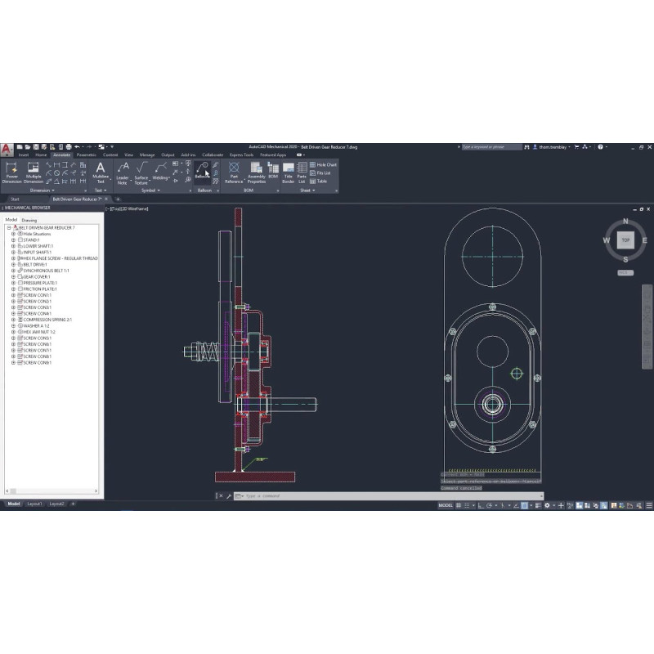Open the Parametric ribbon tab
654x654 pixels.
point(87,155)
